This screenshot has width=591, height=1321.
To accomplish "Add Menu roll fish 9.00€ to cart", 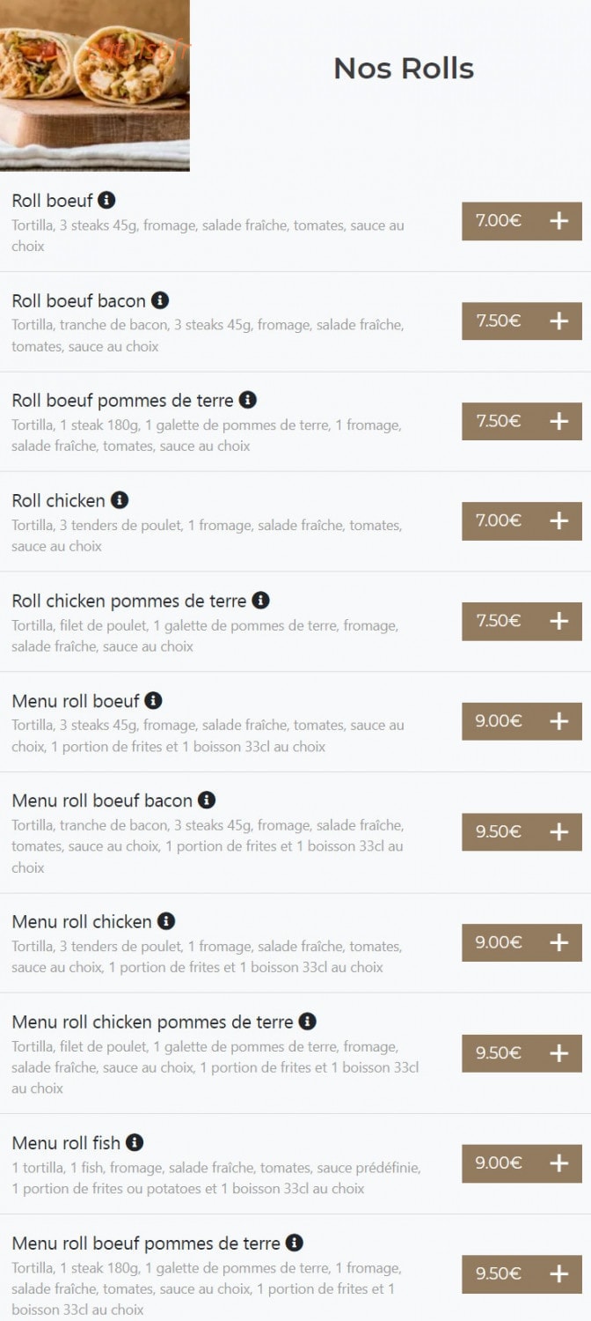I will point(522,1163).
